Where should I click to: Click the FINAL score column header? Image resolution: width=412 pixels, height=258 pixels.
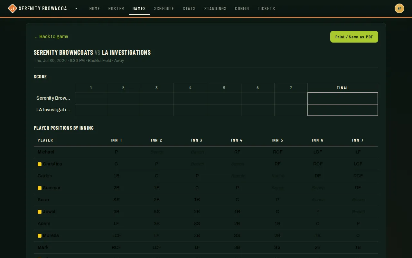pos(343,88)
